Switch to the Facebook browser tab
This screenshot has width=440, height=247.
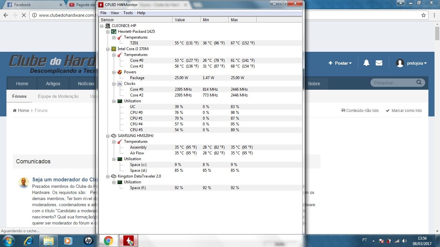point(34,5)
